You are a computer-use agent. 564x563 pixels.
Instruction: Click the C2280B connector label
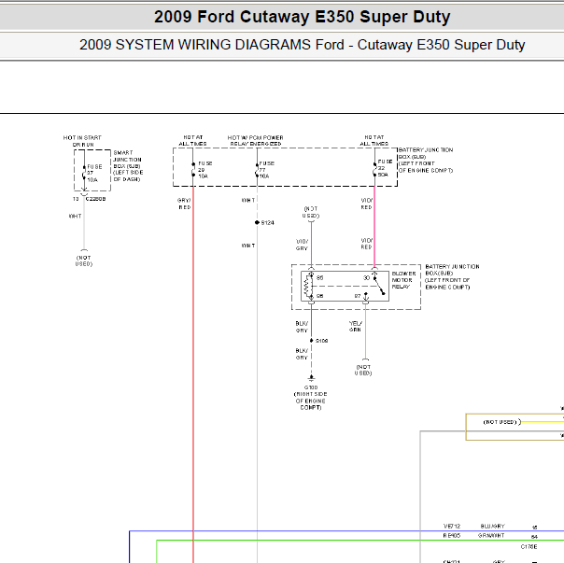[x=95, y=199]
